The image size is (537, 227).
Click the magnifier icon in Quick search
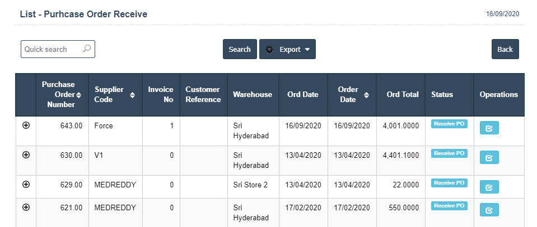87,49
